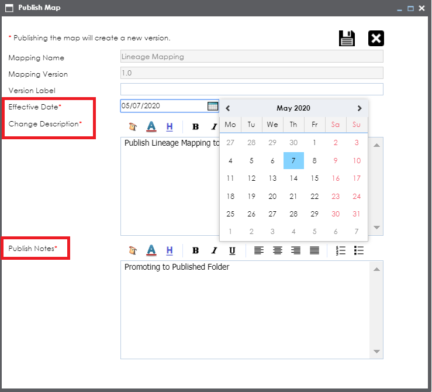Image resolution: width=432 pixels, height=392 pixels.
Task: Click the save floppy disk icon
Action: click(347, 38)
